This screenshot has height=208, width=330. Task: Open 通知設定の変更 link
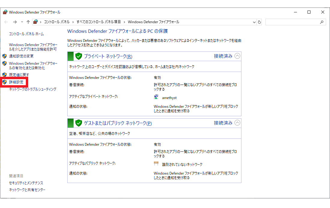point(21,56)
